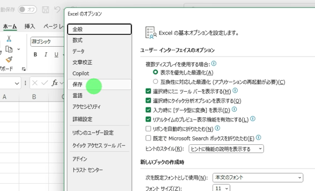Select データ category in options list
The image size is (315, 191).
(x=99, y=51)
